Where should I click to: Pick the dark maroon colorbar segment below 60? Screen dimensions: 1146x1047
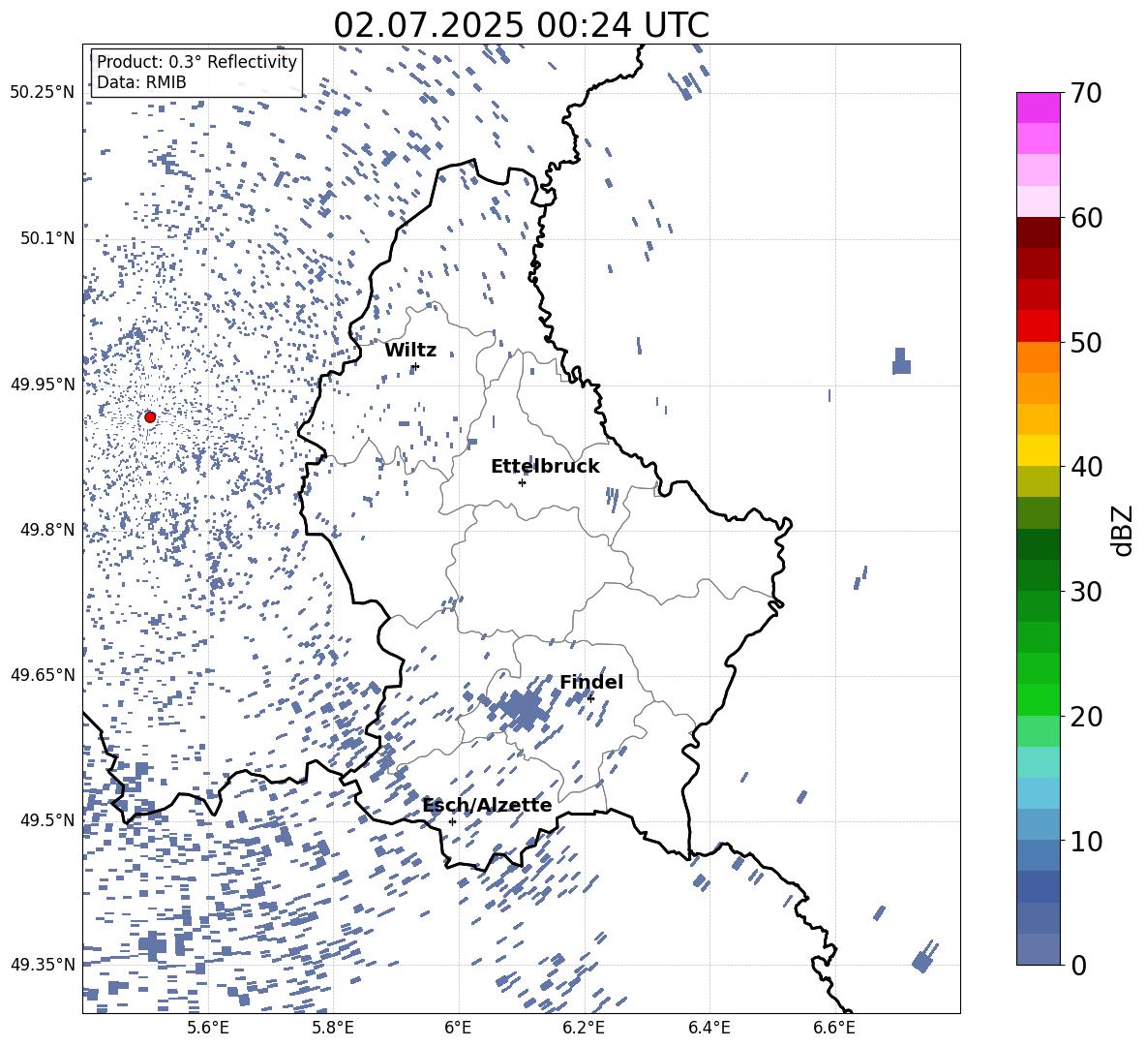point(1038,232)
